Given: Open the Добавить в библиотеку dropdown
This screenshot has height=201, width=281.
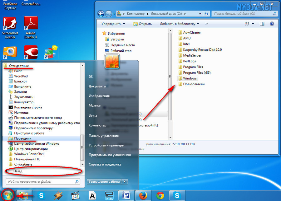Looking at the screenshot, I should (180, 24).
